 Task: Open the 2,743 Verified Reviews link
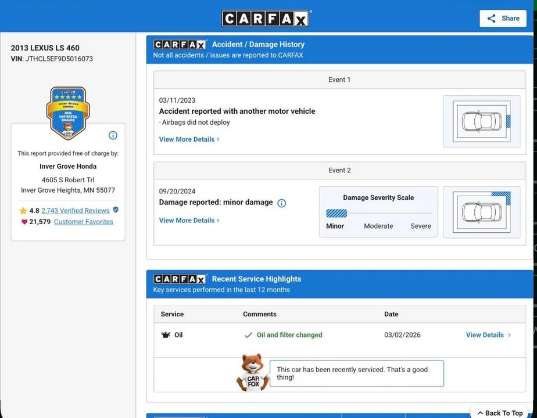click(x=76, y=211)
